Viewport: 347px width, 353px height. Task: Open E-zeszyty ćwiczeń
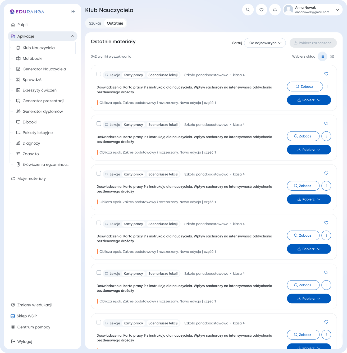[36, 90]
